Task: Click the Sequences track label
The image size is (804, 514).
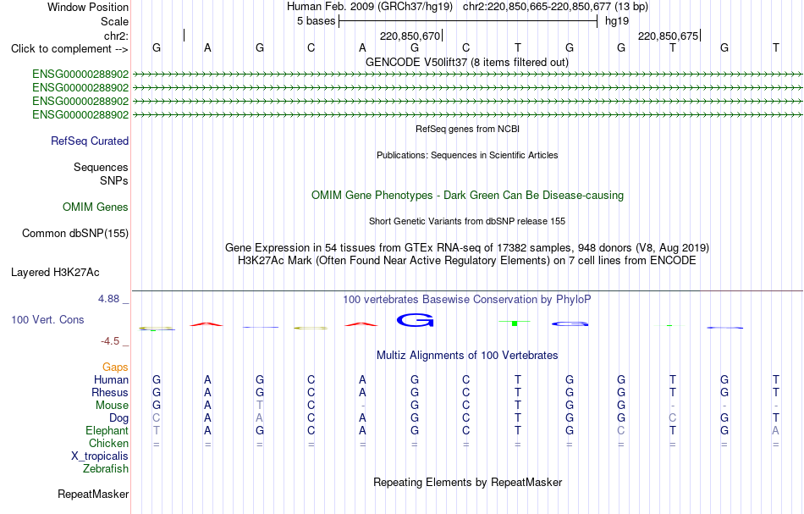Action: (101, 167)
